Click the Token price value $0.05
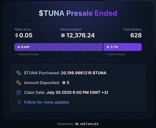 24,35
